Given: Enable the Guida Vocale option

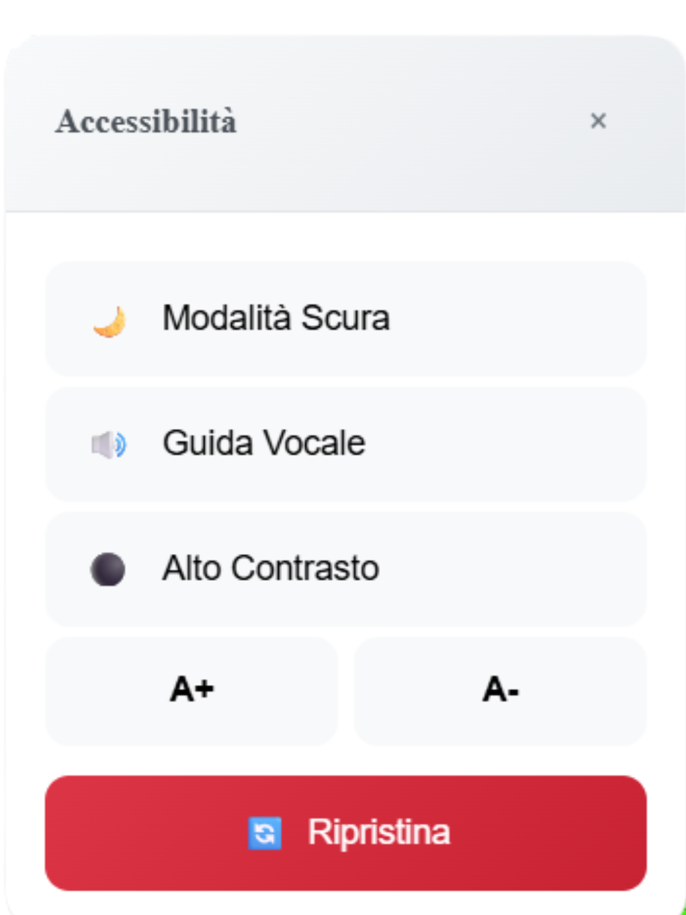Looking at the screenshot, I should click(346, 444).
